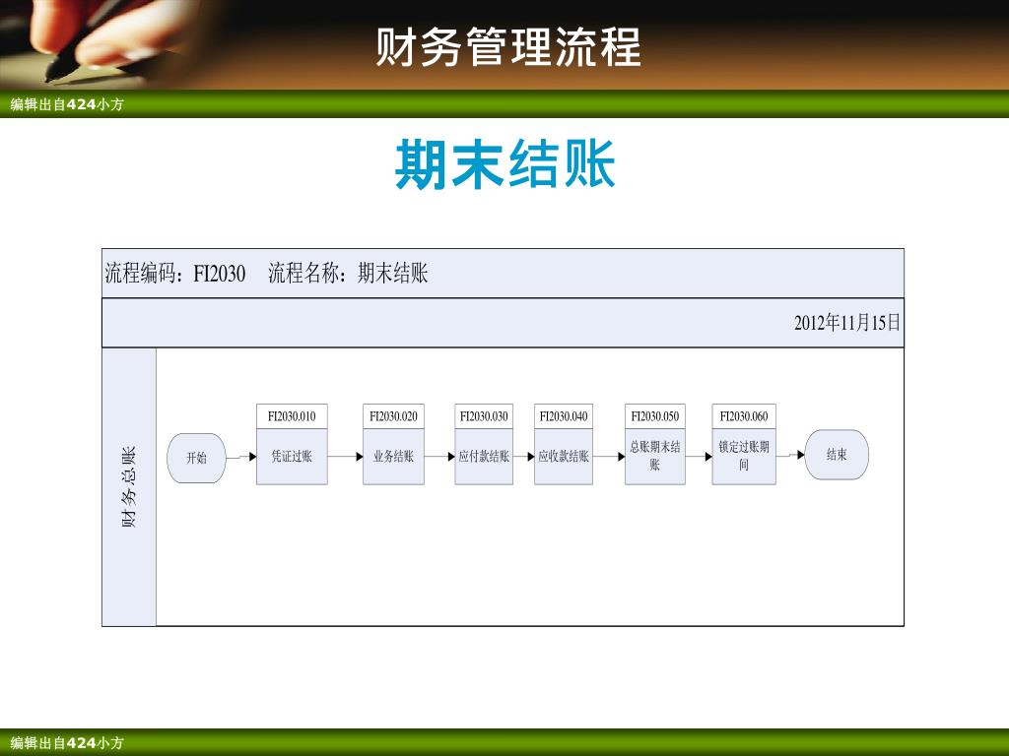Select the code box FI2030.060
Image resolution: width=1009 pixels, height=756 pixels.
point(744,416)
